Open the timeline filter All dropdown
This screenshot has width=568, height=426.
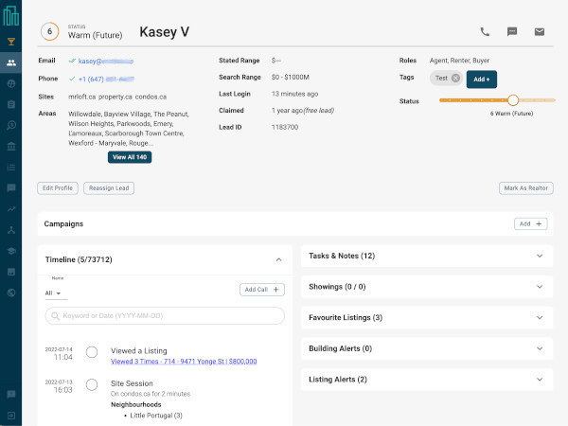(x=52, y=293)
